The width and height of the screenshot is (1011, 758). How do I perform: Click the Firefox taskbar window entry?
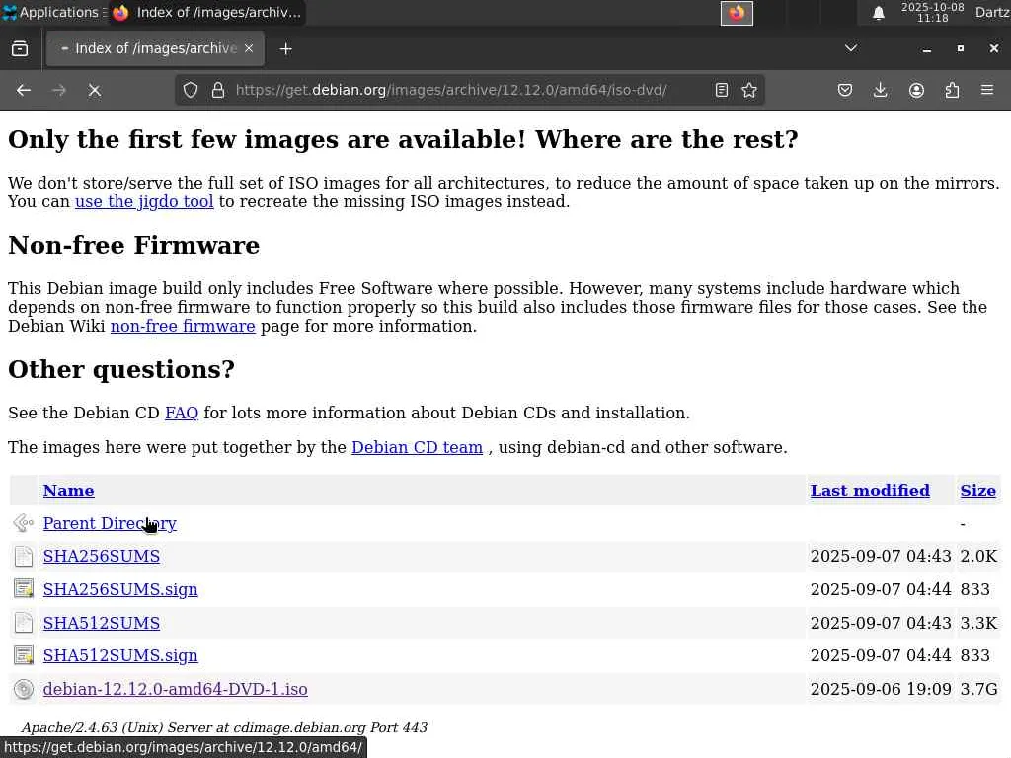(x=207, y=12)
